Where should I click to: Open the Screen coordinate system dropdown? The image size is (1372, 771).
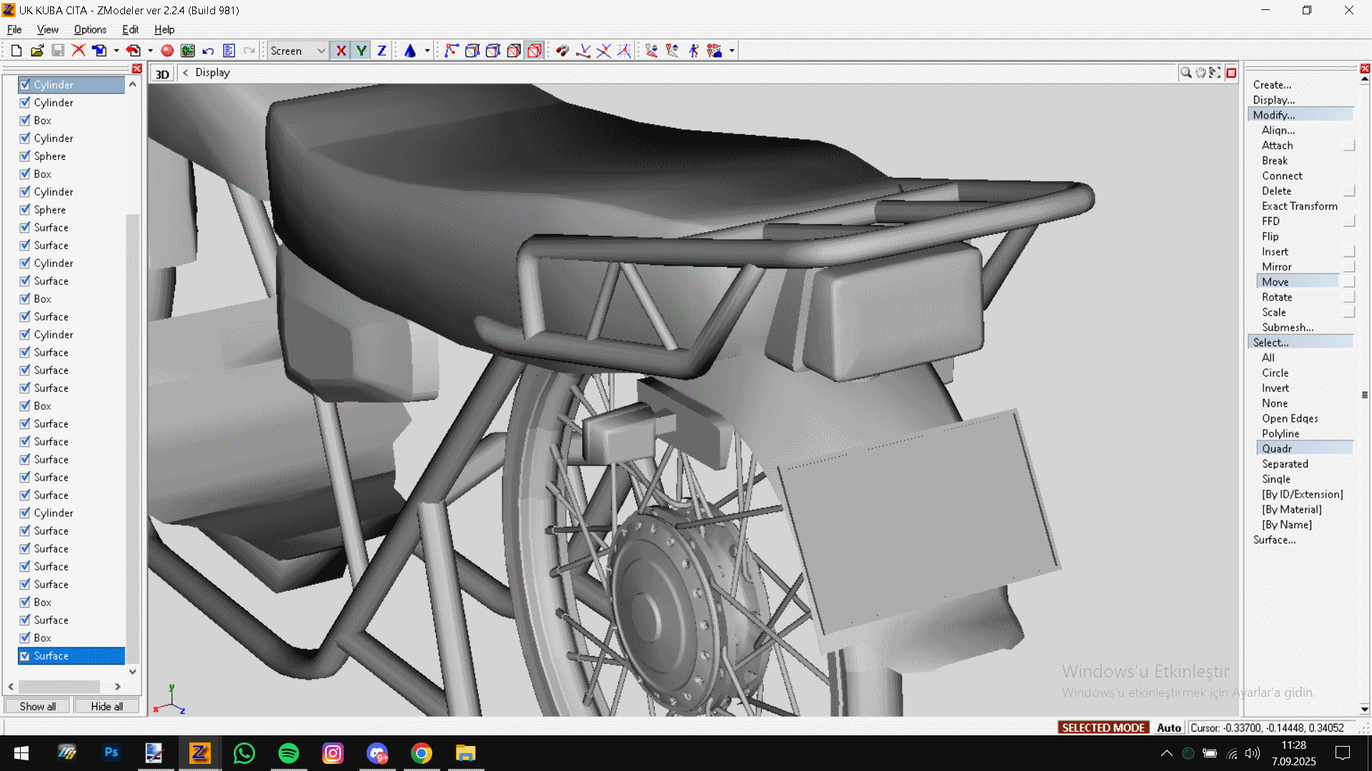pyautogui.click(x=321, y=51)
